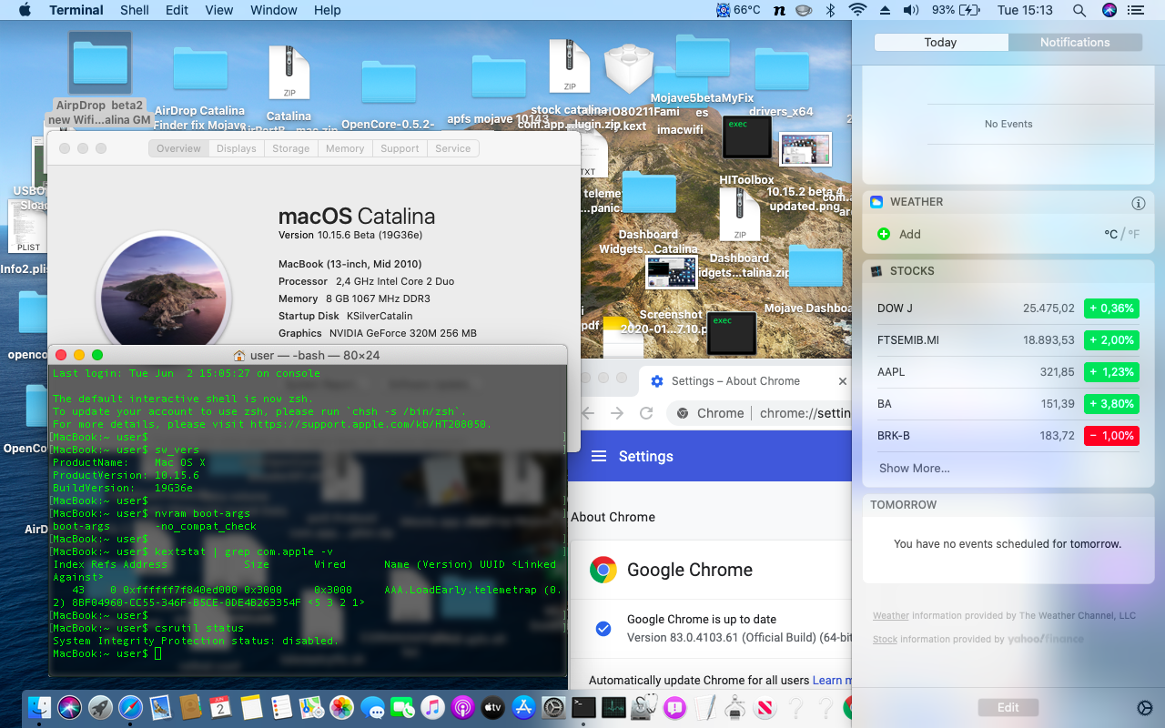This screenshot has height=728, width=1165.
Task: Open volume control menu bar dropdown
Action: 910,10
